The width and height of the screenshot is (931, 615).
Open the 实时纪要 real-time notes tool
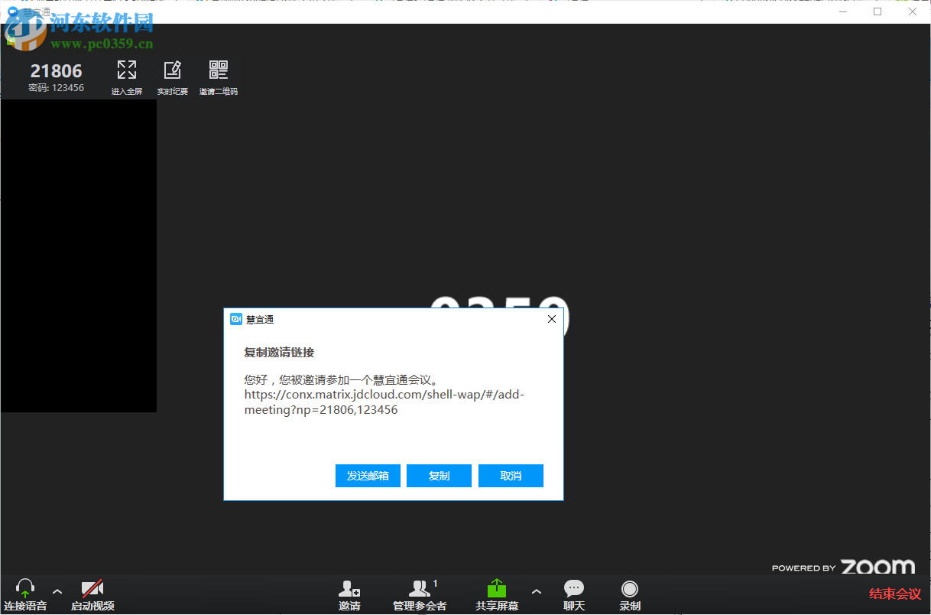(x=173, y=76)
